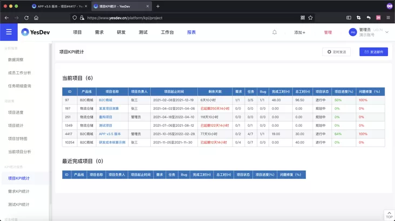Screen dimensions: 395x221
Task: Click the browser address bar URL
Action: [125, 18]
